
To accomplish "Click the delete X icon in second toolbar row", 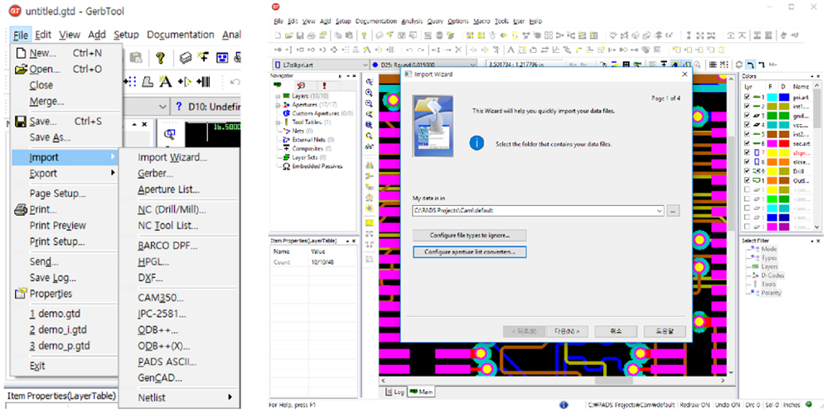I will tap(458, 50).
